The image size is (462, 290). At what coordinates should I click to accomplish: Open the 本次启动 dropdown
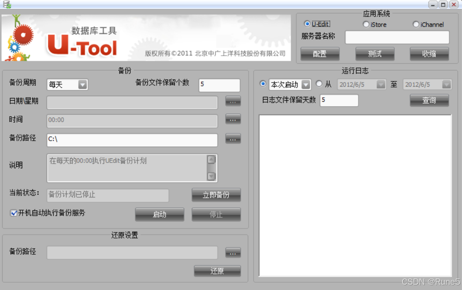(x=306, y=85)
